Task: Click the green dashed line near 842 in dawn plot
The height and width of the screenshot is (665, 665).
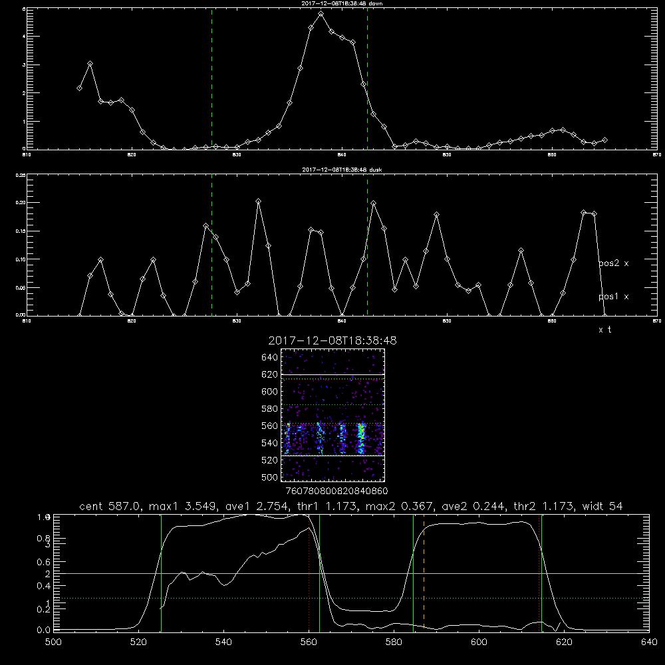Action: click(367, 79)
